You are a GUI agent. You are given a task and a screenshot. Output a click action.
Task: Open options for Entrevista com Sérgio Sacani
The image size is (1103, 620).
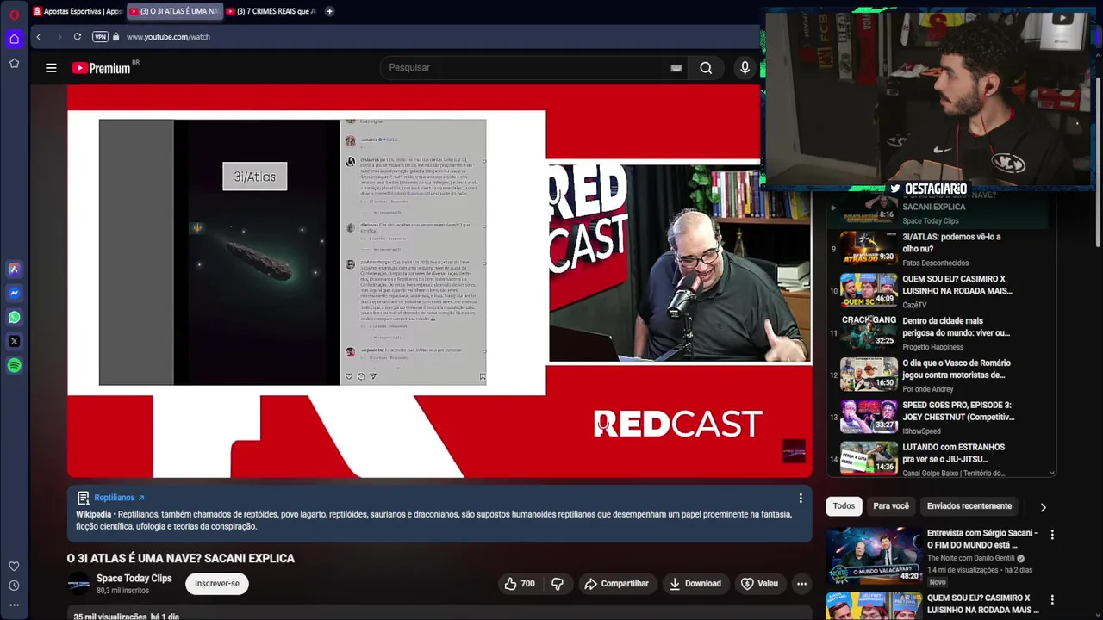click(1051, 535)
